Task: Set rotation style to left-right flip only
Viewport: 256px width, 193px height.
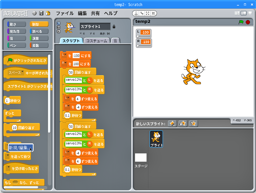Action: 59,27
